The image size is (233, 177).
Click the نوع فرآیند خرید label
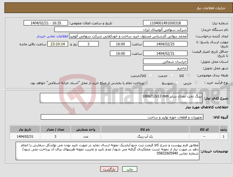tap(216, 83)
